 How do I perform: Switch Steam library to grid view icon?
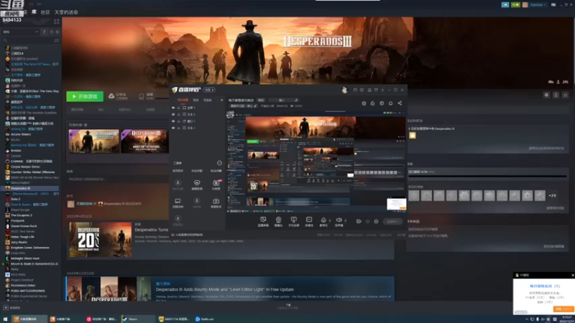[57, 22]
